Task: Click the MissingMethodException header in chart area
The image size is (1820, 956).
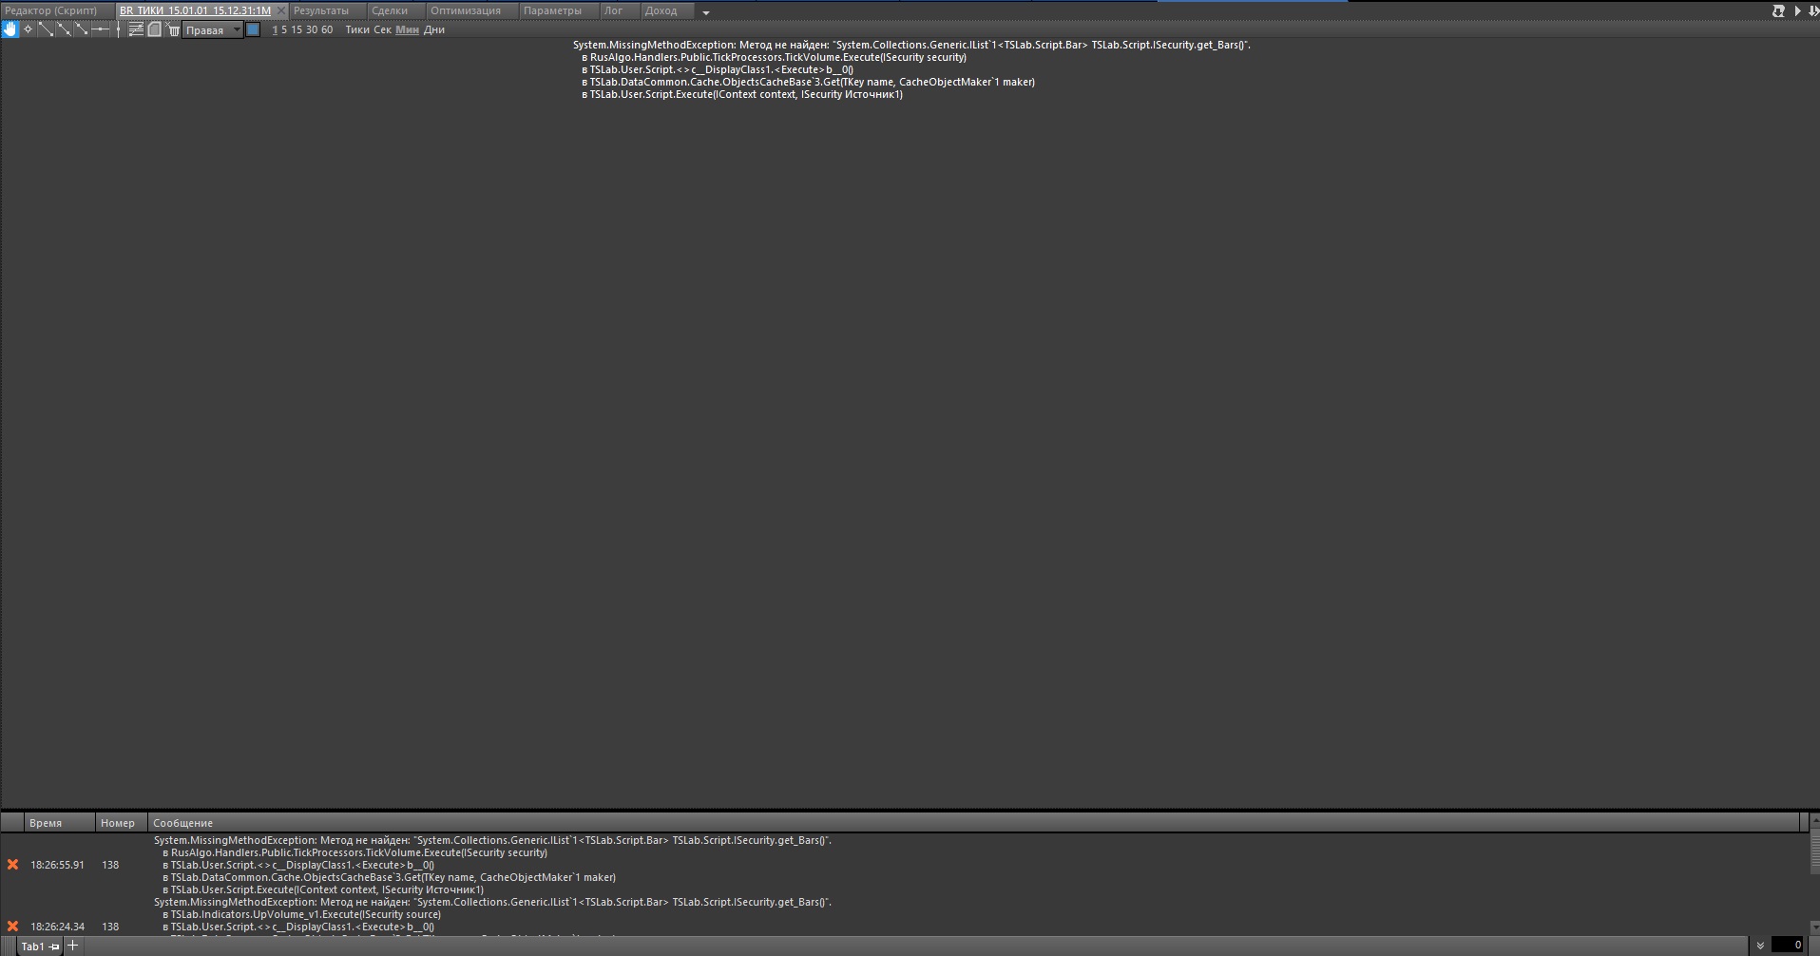Action: [911, 45]
